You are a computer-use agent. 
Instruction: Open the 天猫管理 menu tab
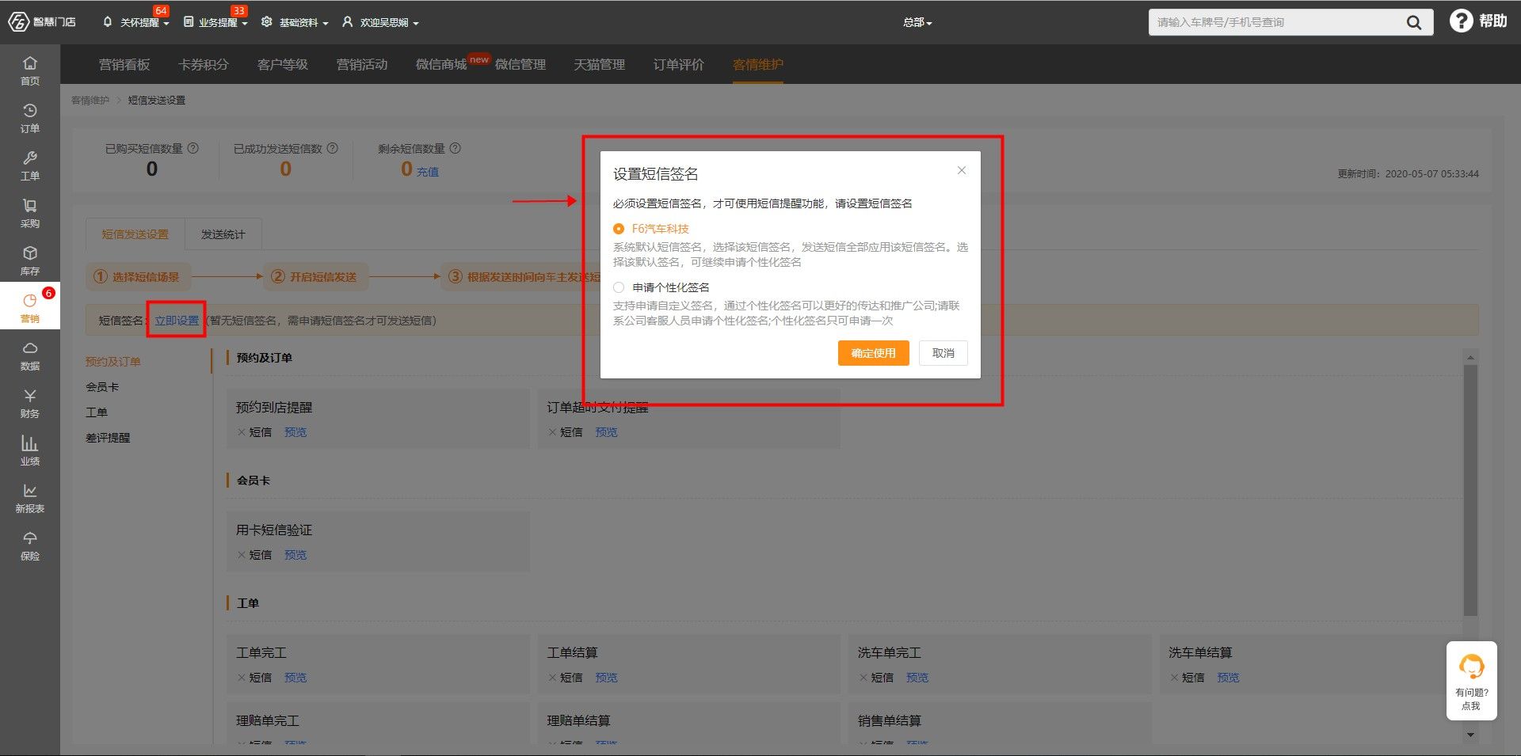[x=600, y=64]
